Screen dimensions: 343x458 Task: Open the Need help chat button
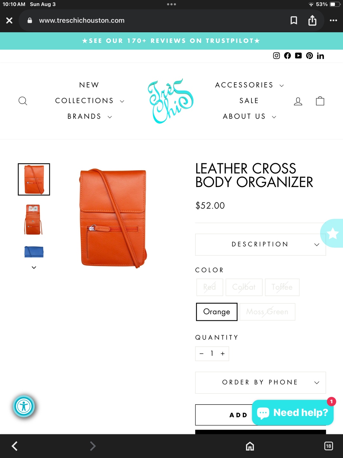coord(293,413)
